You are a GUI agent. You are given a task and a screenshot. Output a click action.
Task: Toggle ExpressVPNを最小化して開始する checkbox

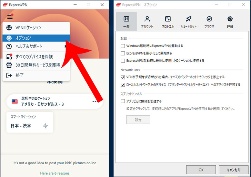(x=123, y=53)
